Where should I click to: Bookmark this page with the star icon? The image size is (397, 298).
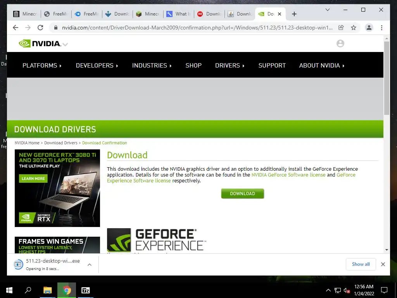click(x=354, y=28)
